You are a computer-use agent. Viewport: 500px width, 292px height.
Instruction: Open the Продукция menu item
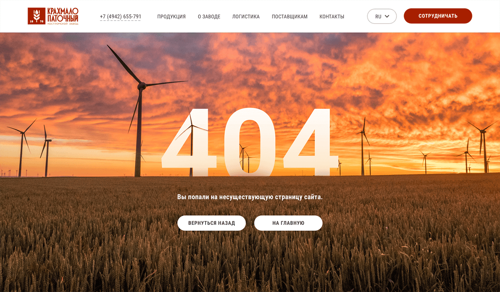point(171,17)
